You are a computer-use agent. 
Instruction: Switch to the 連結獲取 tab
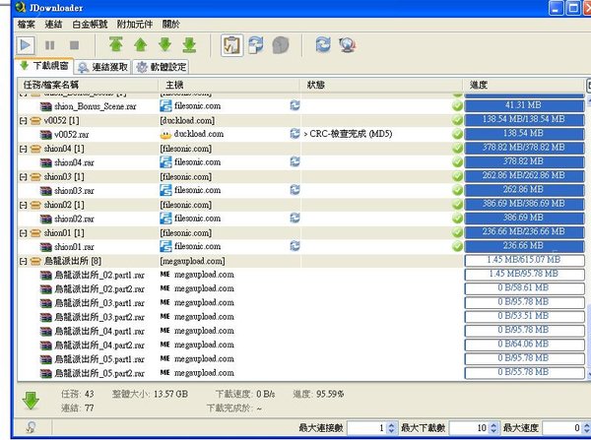[x=102, y=67]
